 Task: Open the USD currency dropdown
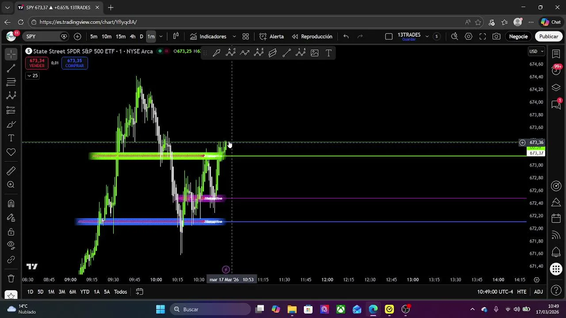tap(537, 51)
